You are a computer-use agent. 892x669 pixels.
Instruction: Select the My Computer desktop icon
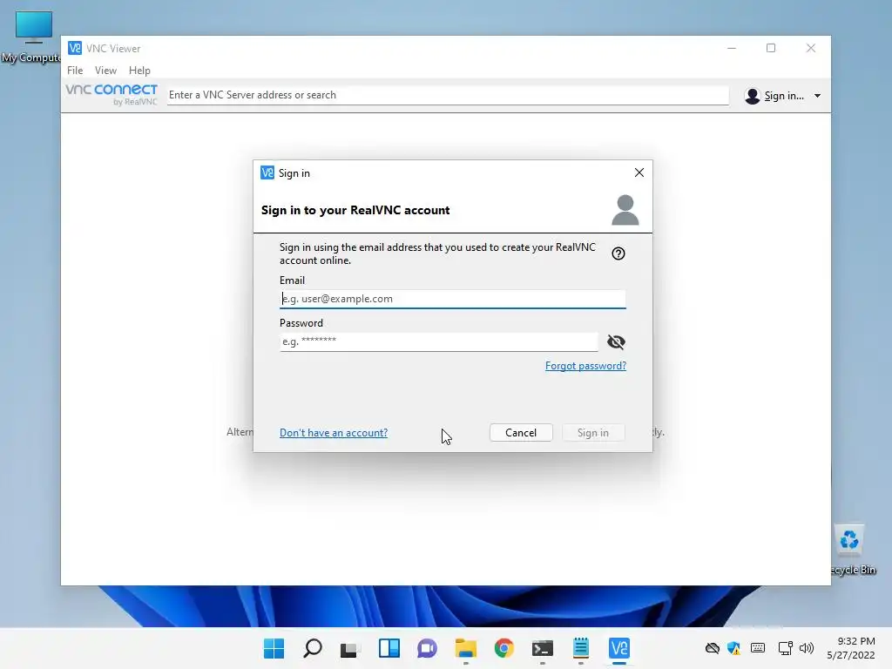[33, 37]
